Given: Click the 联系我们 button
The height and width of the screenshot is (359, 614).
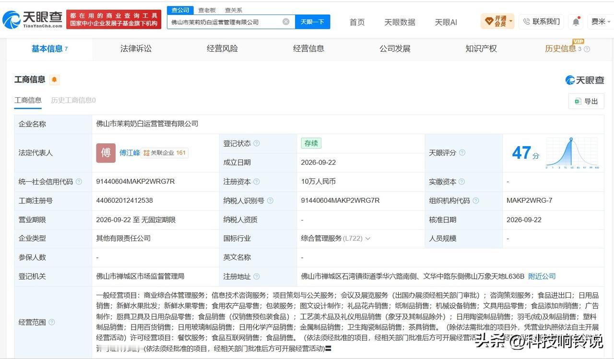Looking at the screenshot, I should click(541, 22).
